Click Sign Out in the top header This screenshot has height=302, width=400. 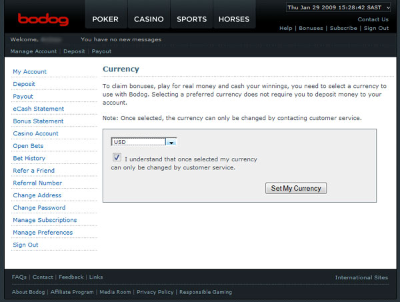pos(376,28)
